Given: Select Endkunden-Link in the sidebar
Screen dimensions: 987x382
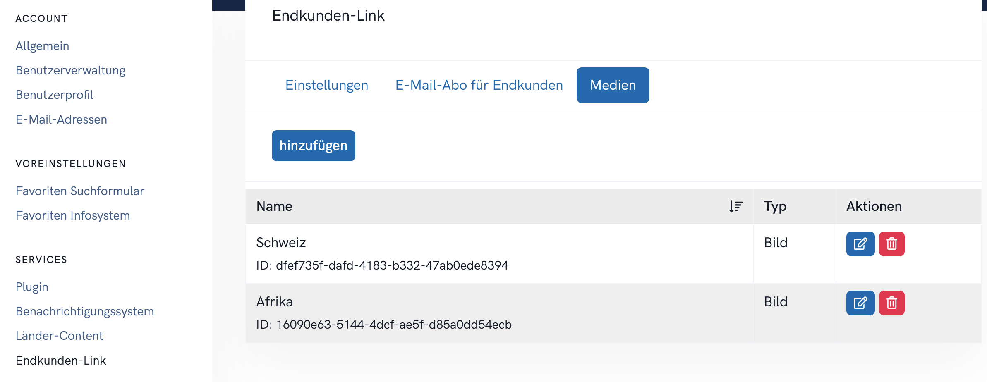Looking at the screenshot, I should [61, 361].
